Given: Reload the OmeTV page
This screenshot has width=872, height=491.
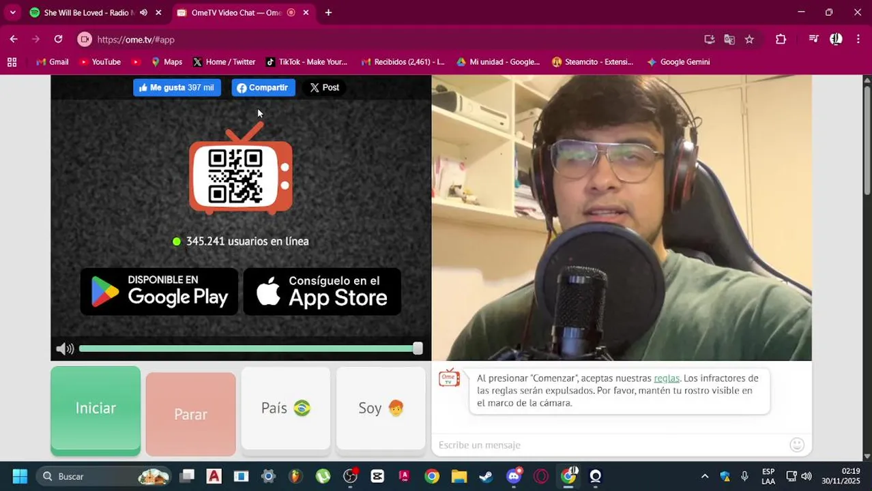Looking at the screenshot, I should (x=58, y=40).
